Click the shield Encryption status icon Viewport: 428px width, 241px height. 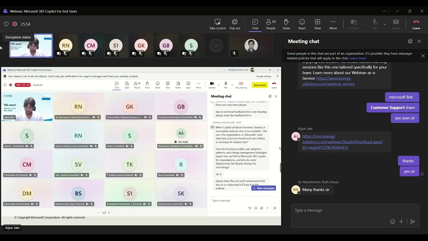[6, 24]
